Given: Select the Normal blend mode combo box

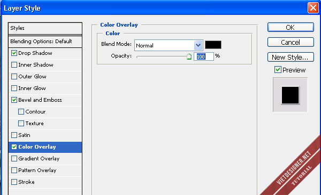Looking at the screenshot, I should tap(169, 45).
